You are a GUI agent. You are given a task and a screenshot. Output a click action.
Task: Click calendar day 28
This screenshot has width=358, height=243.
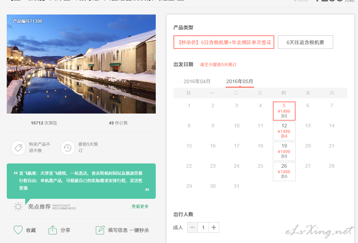[x=332, y=166]
